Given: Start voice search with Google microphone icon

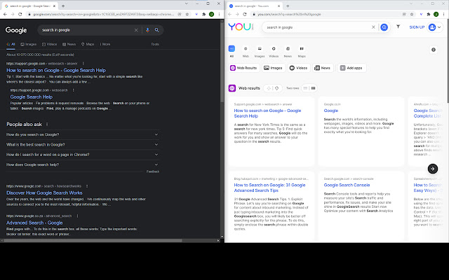Looking at the screenshot, I should tap(147, 30).
